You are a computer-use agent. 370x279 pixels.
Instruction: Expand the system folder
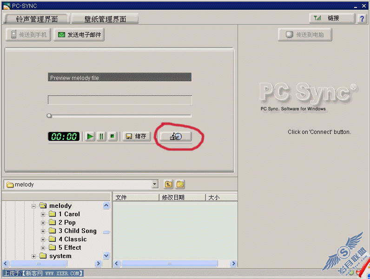click(x=34, y=256)
